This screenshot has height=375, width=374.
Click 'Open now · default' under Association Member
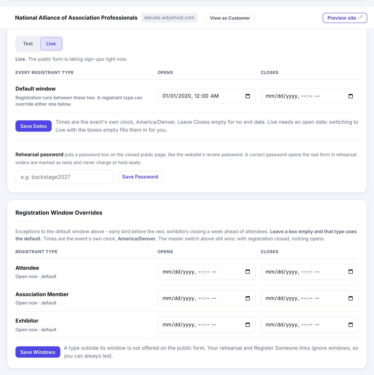click(36, 303)
